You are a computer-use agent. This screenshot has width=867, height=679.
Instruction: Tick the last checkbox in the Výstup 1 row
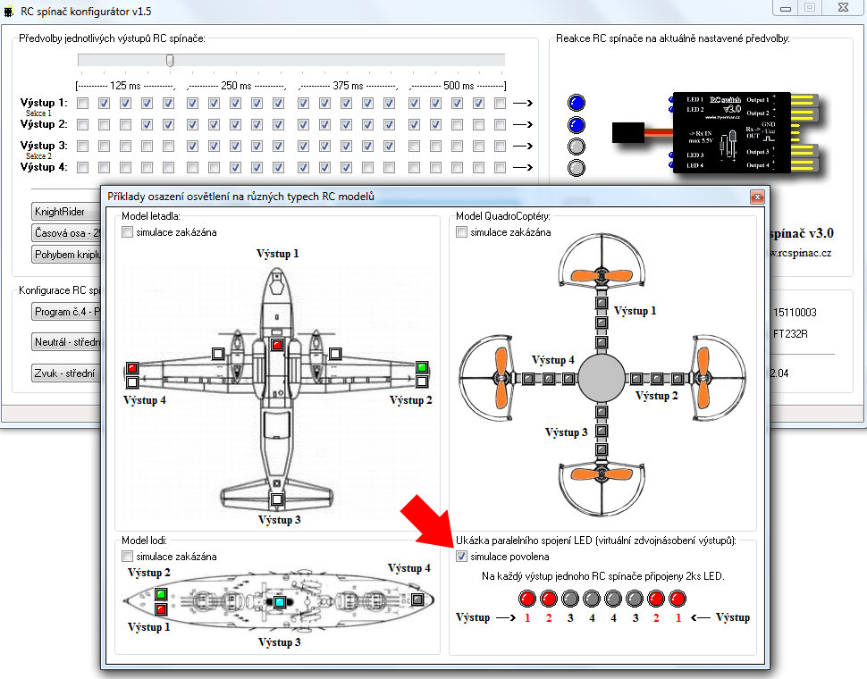(500, 104)
